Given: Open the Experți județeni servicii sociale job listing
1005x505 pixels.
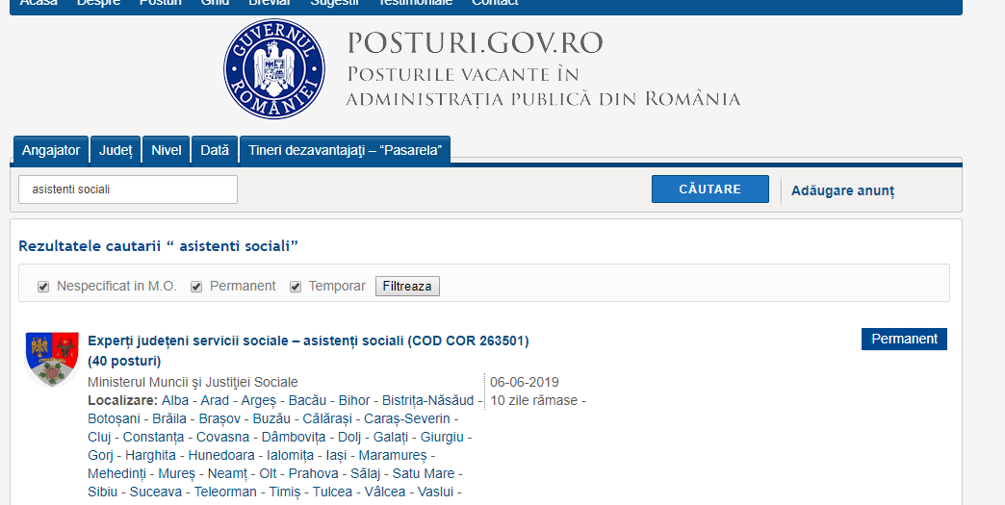Looking at the screenshot, I should click(308, 341).
